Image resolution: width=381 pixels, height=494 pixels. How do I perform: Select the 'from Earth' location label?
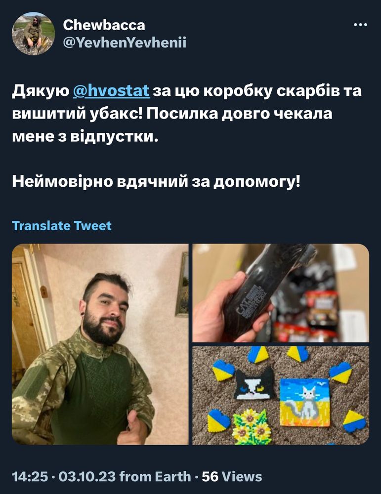coord(155,476)
